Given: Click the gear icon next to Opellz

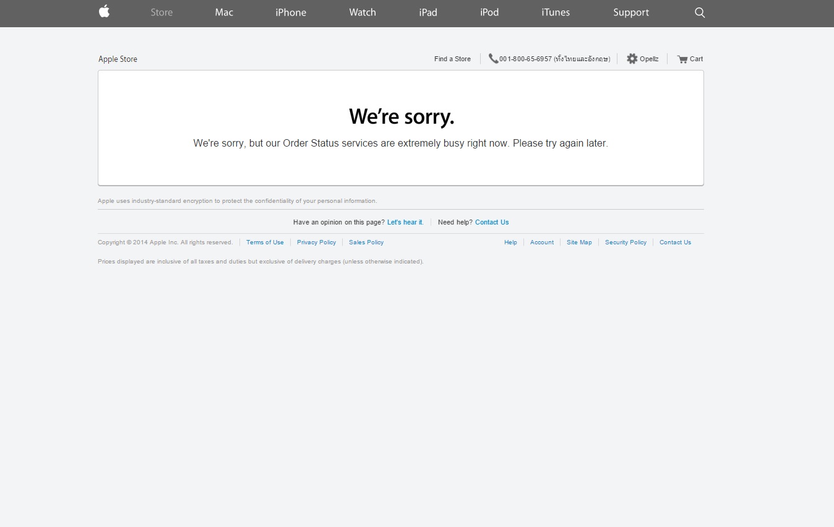Looking at the screenshot, I should pyautogui.click(x=632, y=59).
